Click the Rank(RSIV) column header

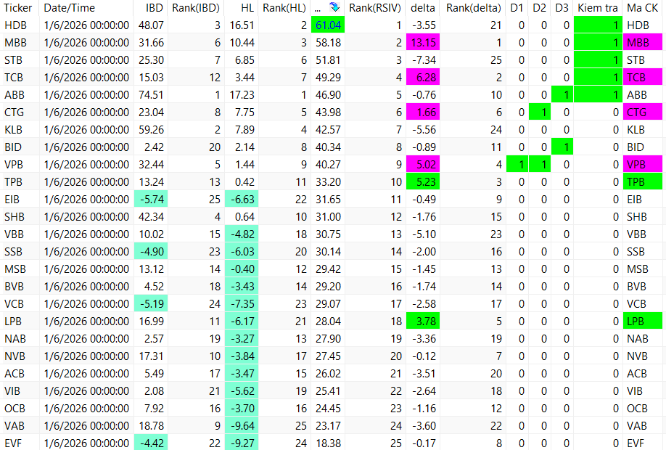375,8
